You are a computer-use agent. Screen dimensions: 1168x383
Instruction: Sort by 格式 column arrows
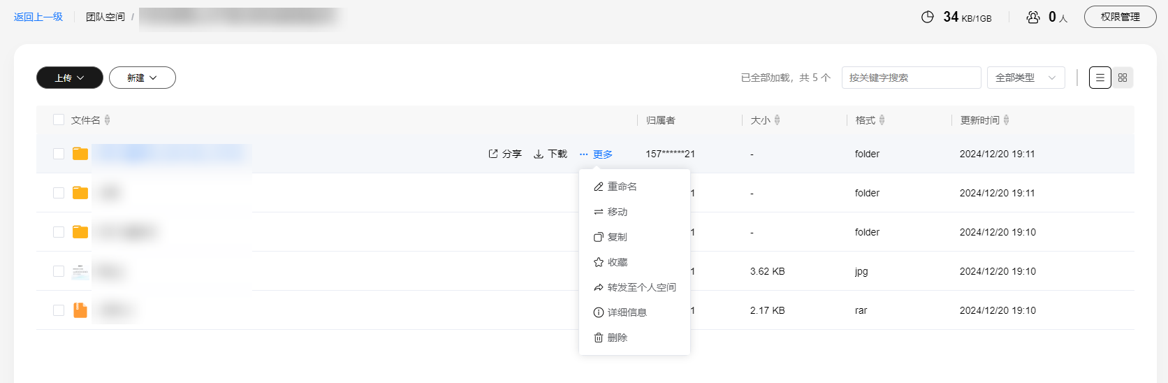[882, 120]
